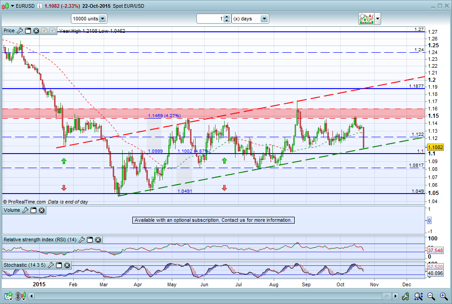Screen dimensions: 452x304
Task: Remove the Volume panel with X button
Action: point(42,210)
